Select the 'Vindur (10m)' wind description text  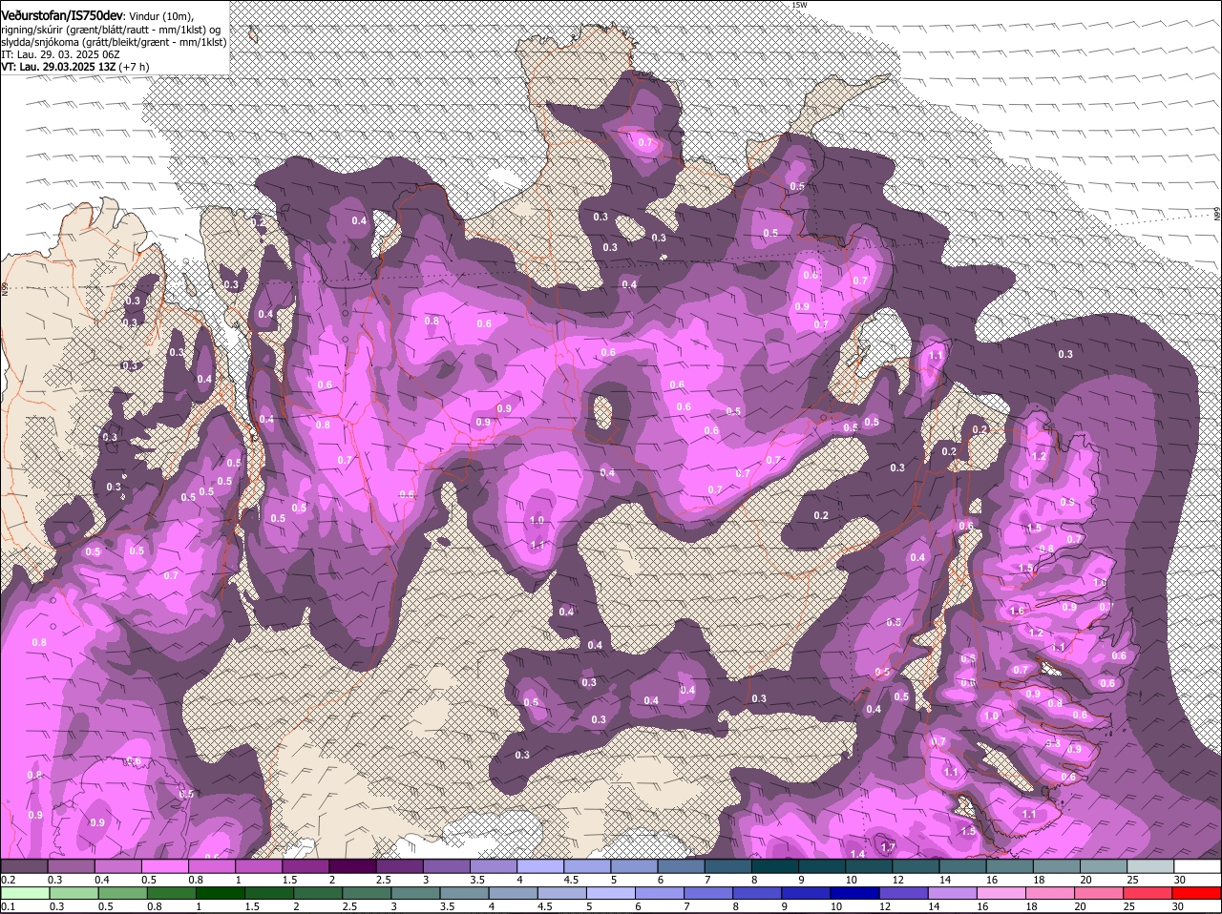pos(160,16)
